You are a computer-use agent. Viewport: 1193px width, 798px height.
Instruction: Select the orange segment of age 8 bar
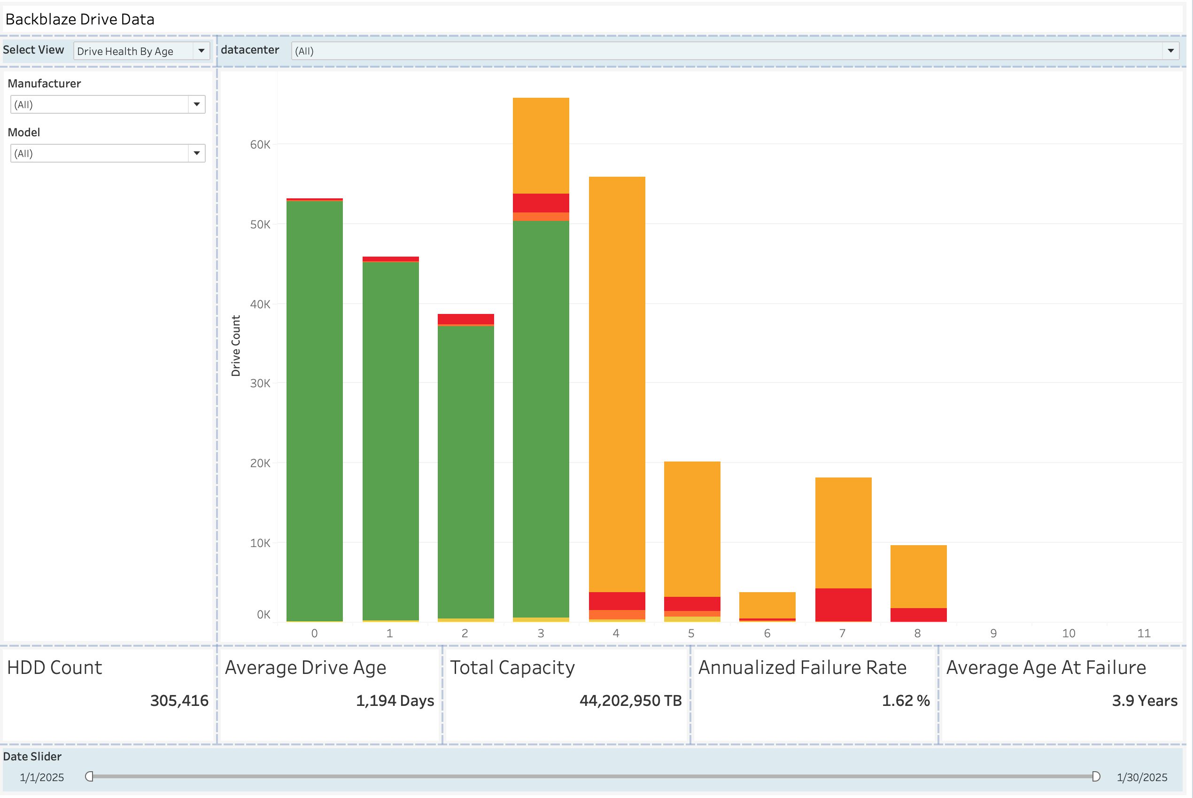[918, 577]
